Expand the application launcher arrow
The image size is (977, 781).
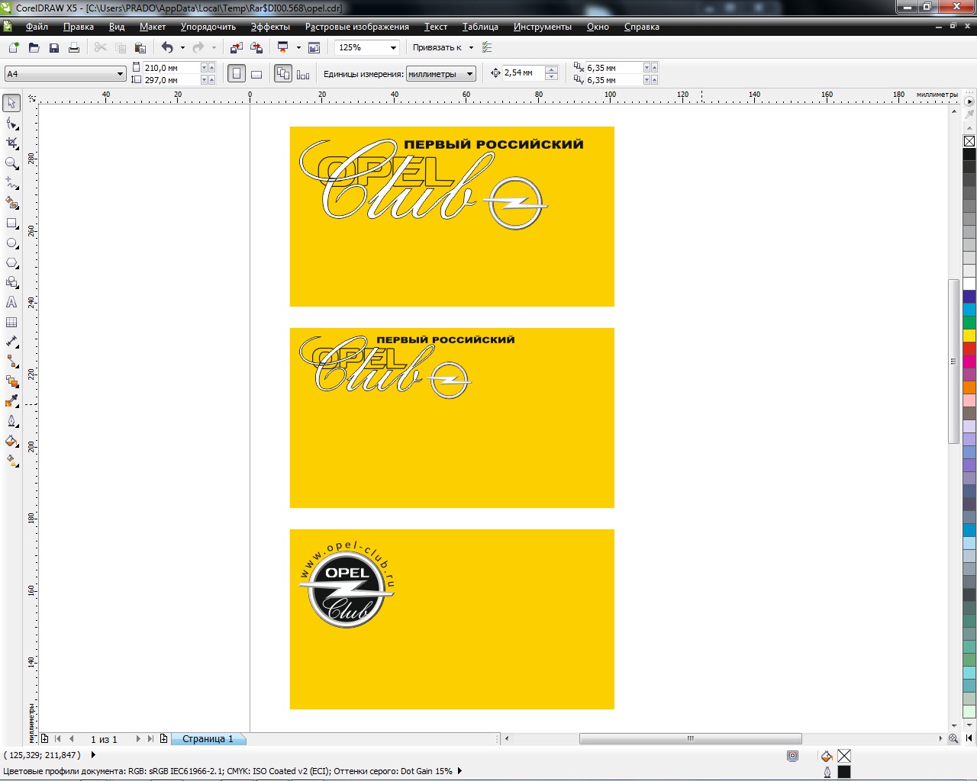pyautogui.click(x=298, y=47)
